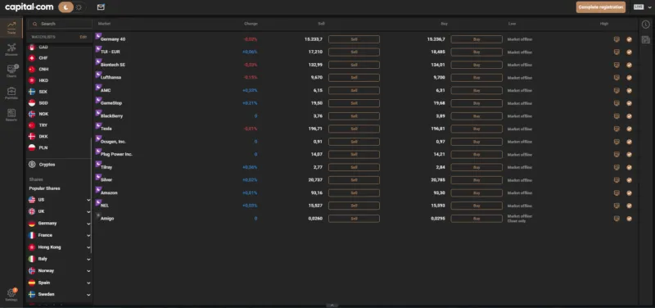Sort table by the Change column header
This screenshot has width=655, height=308.
(x=251, y=24)
